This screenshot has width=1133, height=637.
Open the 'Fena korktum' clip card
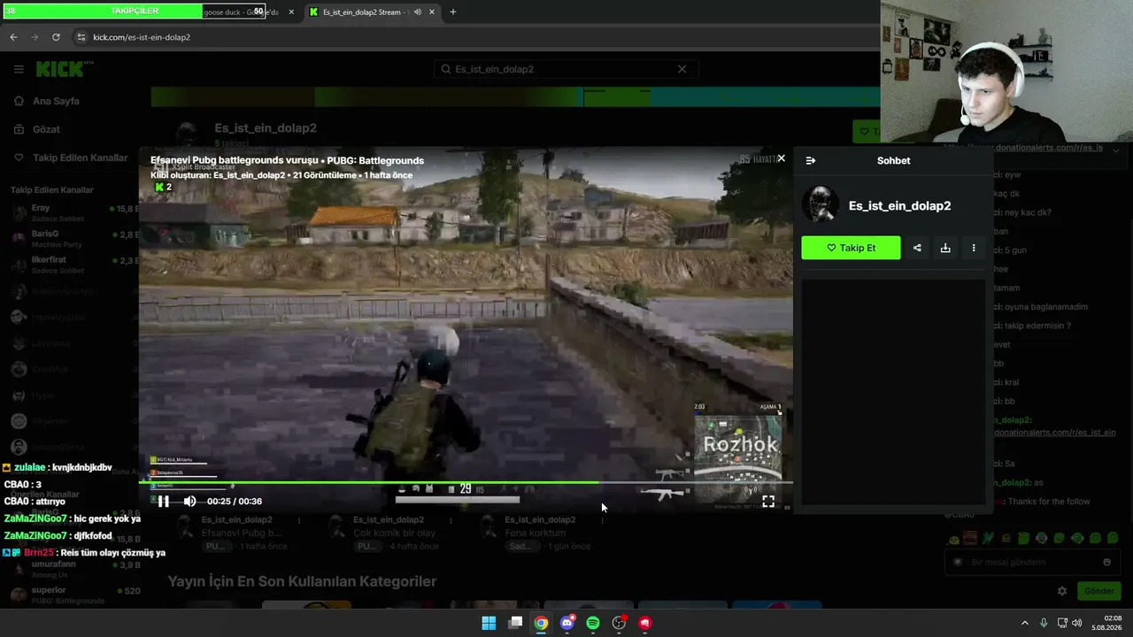point(540,533)
